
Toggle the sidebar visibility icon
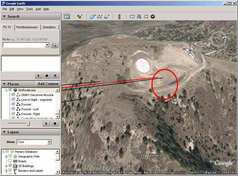tap(67, 17)
